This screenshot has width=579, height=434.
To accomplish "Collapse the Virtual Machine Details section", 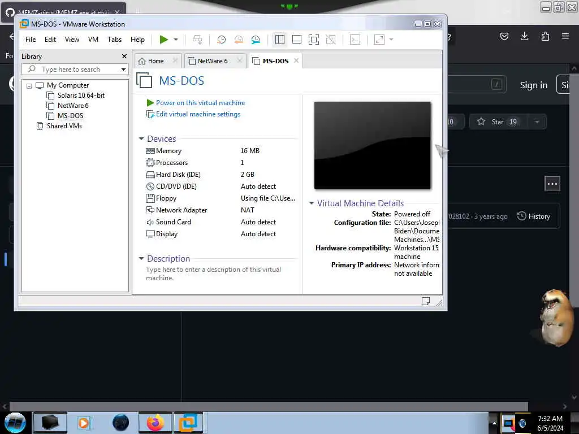I will pyautogui.click(x=312, y=203).
